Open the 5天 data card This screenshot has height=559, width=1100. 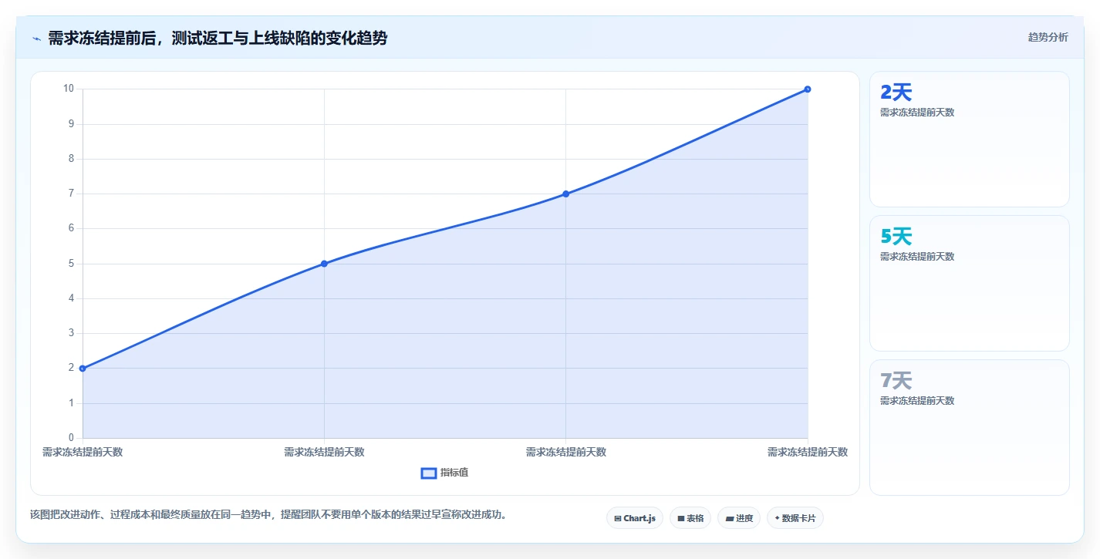point(970,283)
